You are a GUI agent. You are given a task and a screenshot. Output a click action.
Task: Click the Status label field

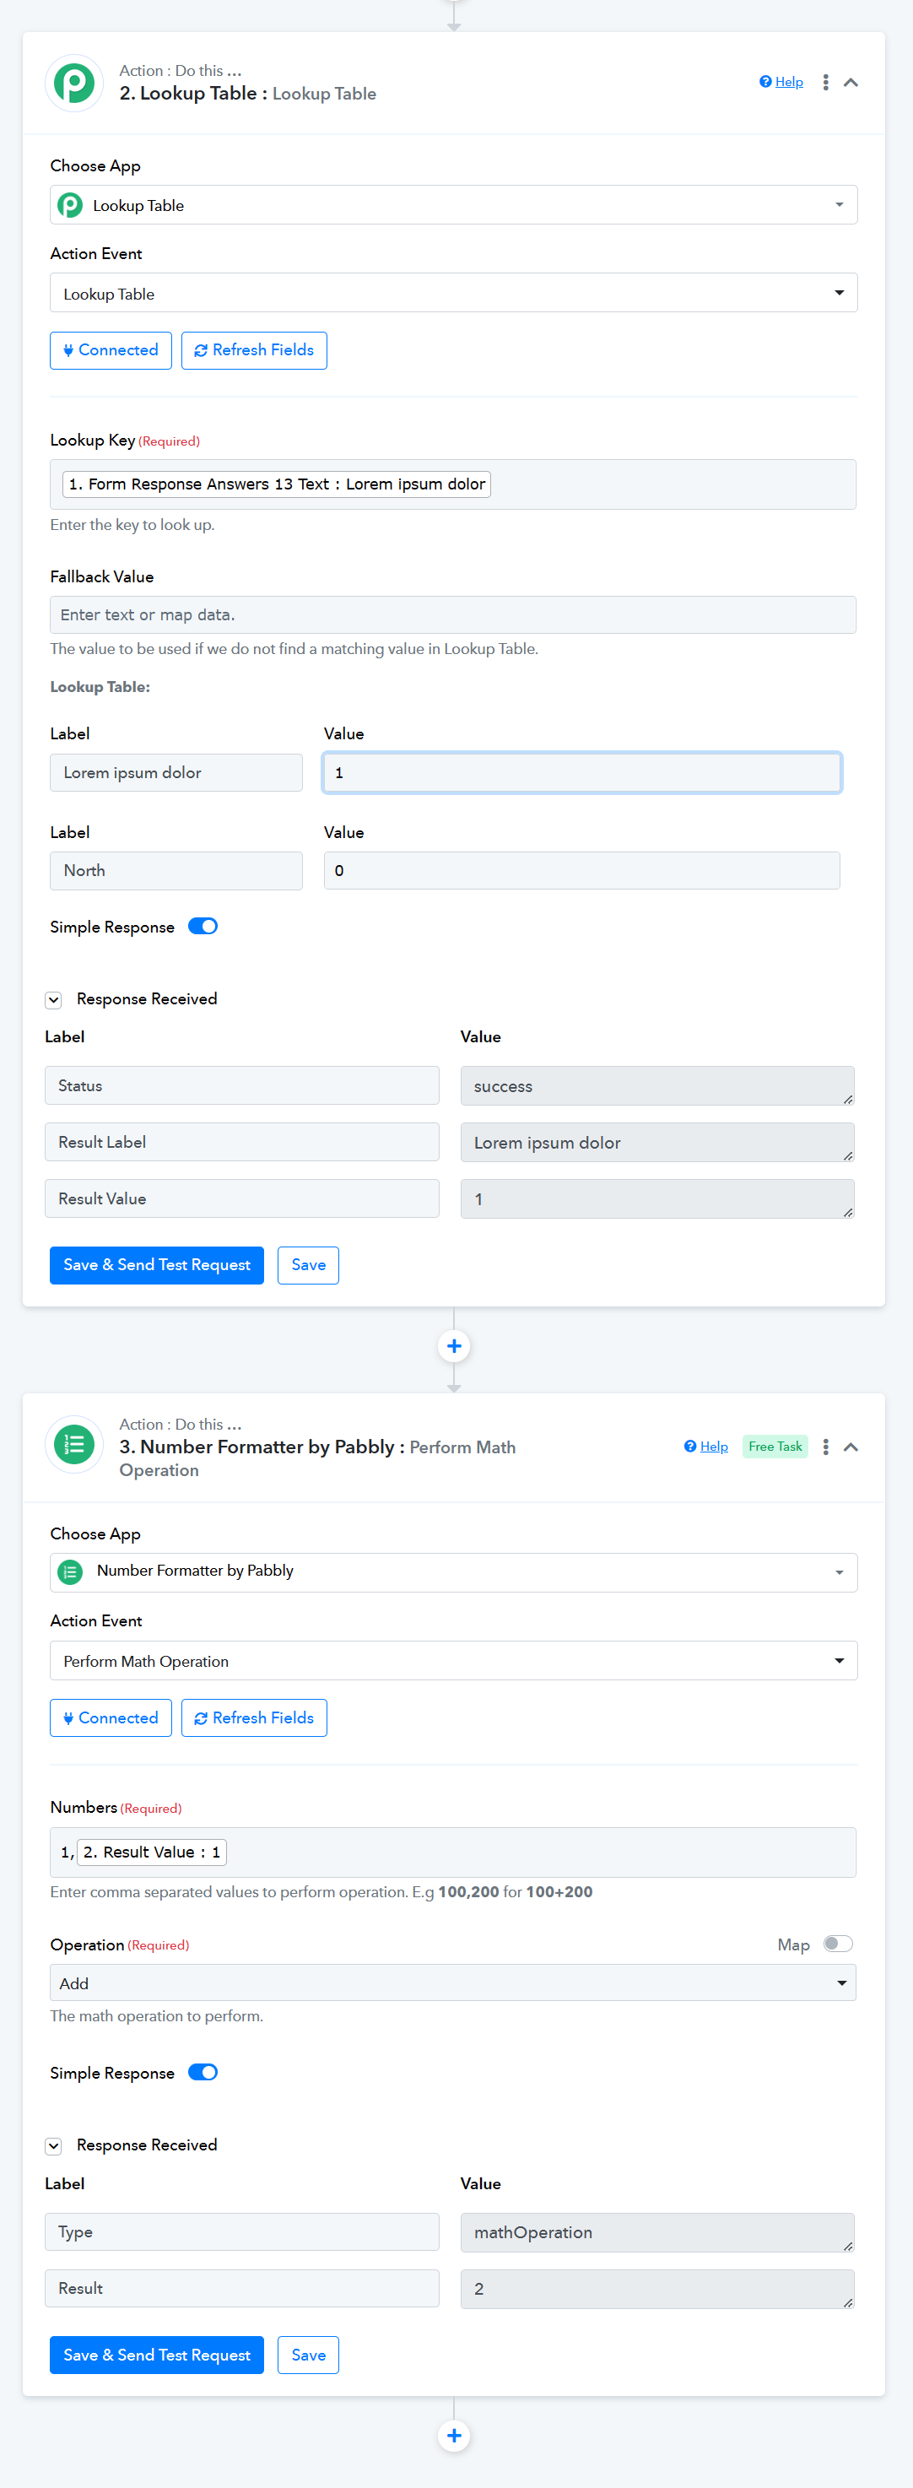(241, 1085)
